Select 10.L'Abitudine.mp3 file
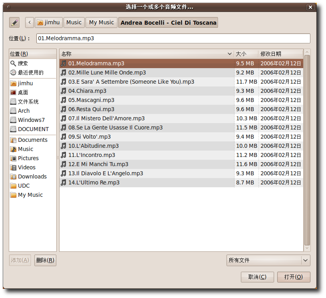The height and width of the screenshot is (298, 326). 181,146
